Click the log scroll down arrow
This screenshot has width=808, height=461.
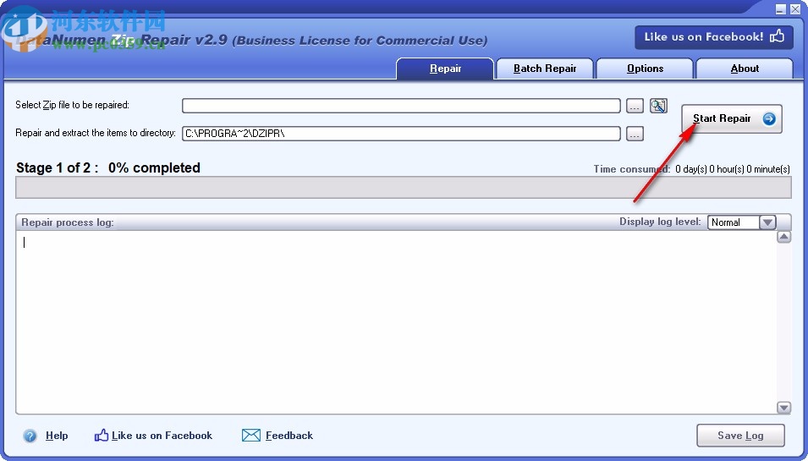783,408
